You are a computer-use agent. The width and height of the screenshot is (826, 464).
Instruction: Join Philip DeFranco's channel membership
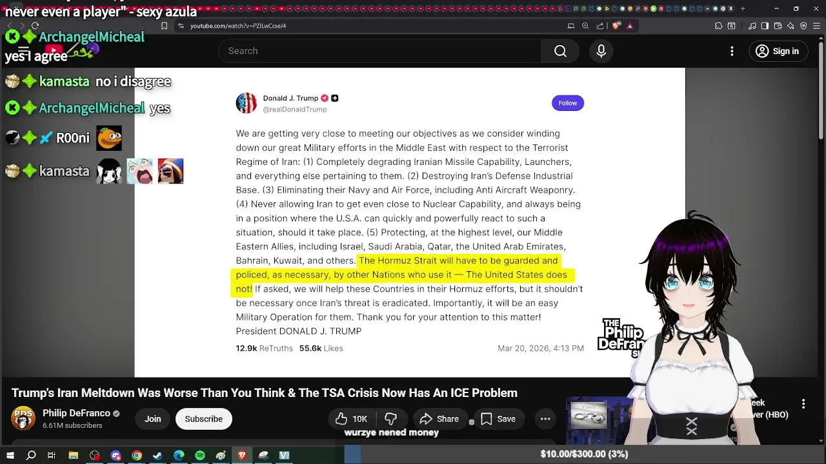pyautogui.click(x=153, y=419)
